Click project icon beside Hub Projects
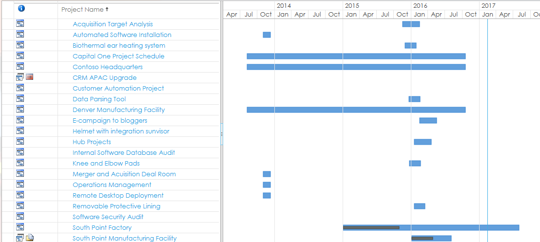The width and height of the screenshot is (540, 242). pos(20,142)
